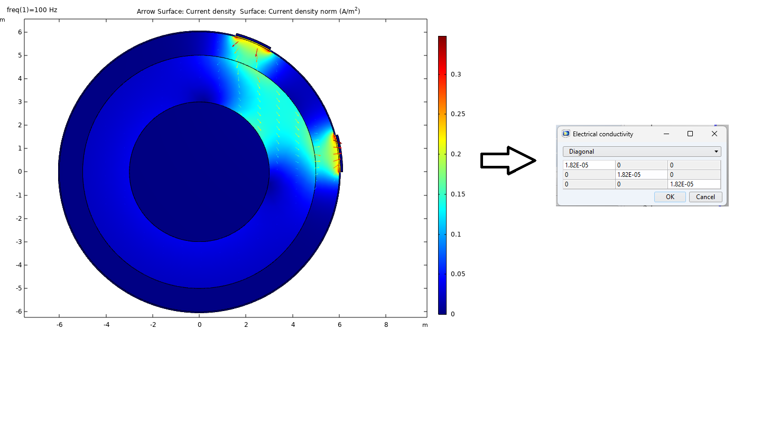Click the 0.25 color legend label
This screenshot has width=761, height=423.
(458, 114)
